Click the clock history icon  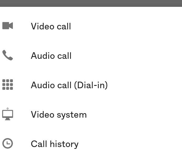(8, 144)
